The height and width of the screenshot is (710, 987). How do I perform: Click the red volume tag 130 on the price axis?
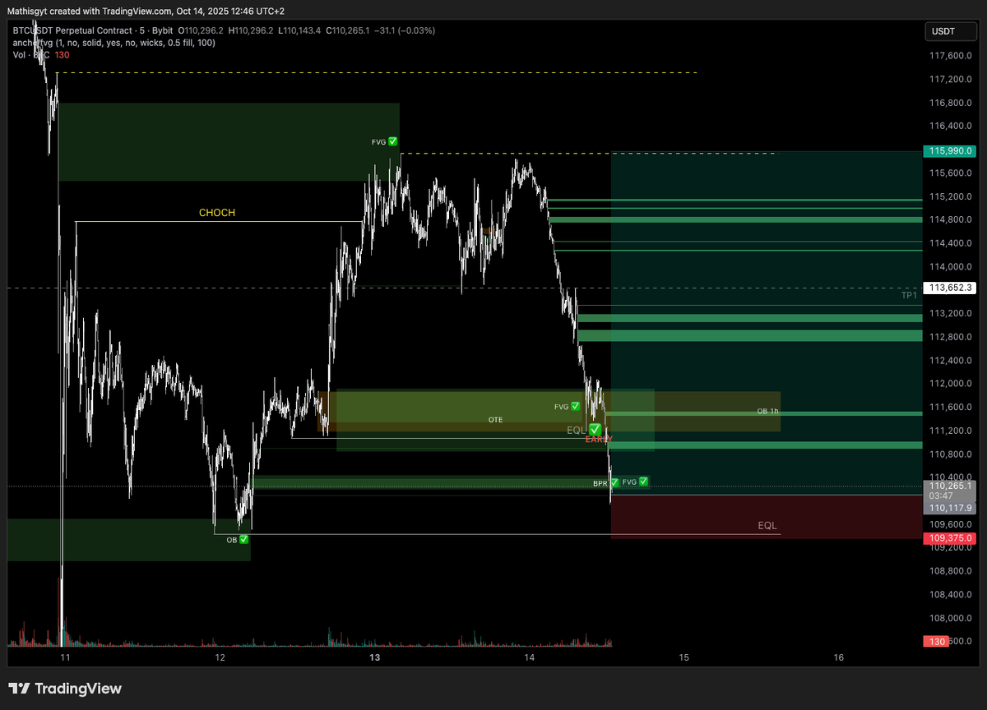[934, 641]
